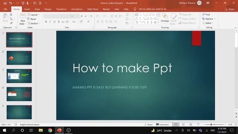Switch to the Slide Show tab

93,9
